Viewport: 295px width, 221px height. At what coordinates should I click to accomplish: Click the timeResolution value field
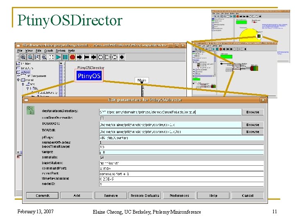pos(182,179)
